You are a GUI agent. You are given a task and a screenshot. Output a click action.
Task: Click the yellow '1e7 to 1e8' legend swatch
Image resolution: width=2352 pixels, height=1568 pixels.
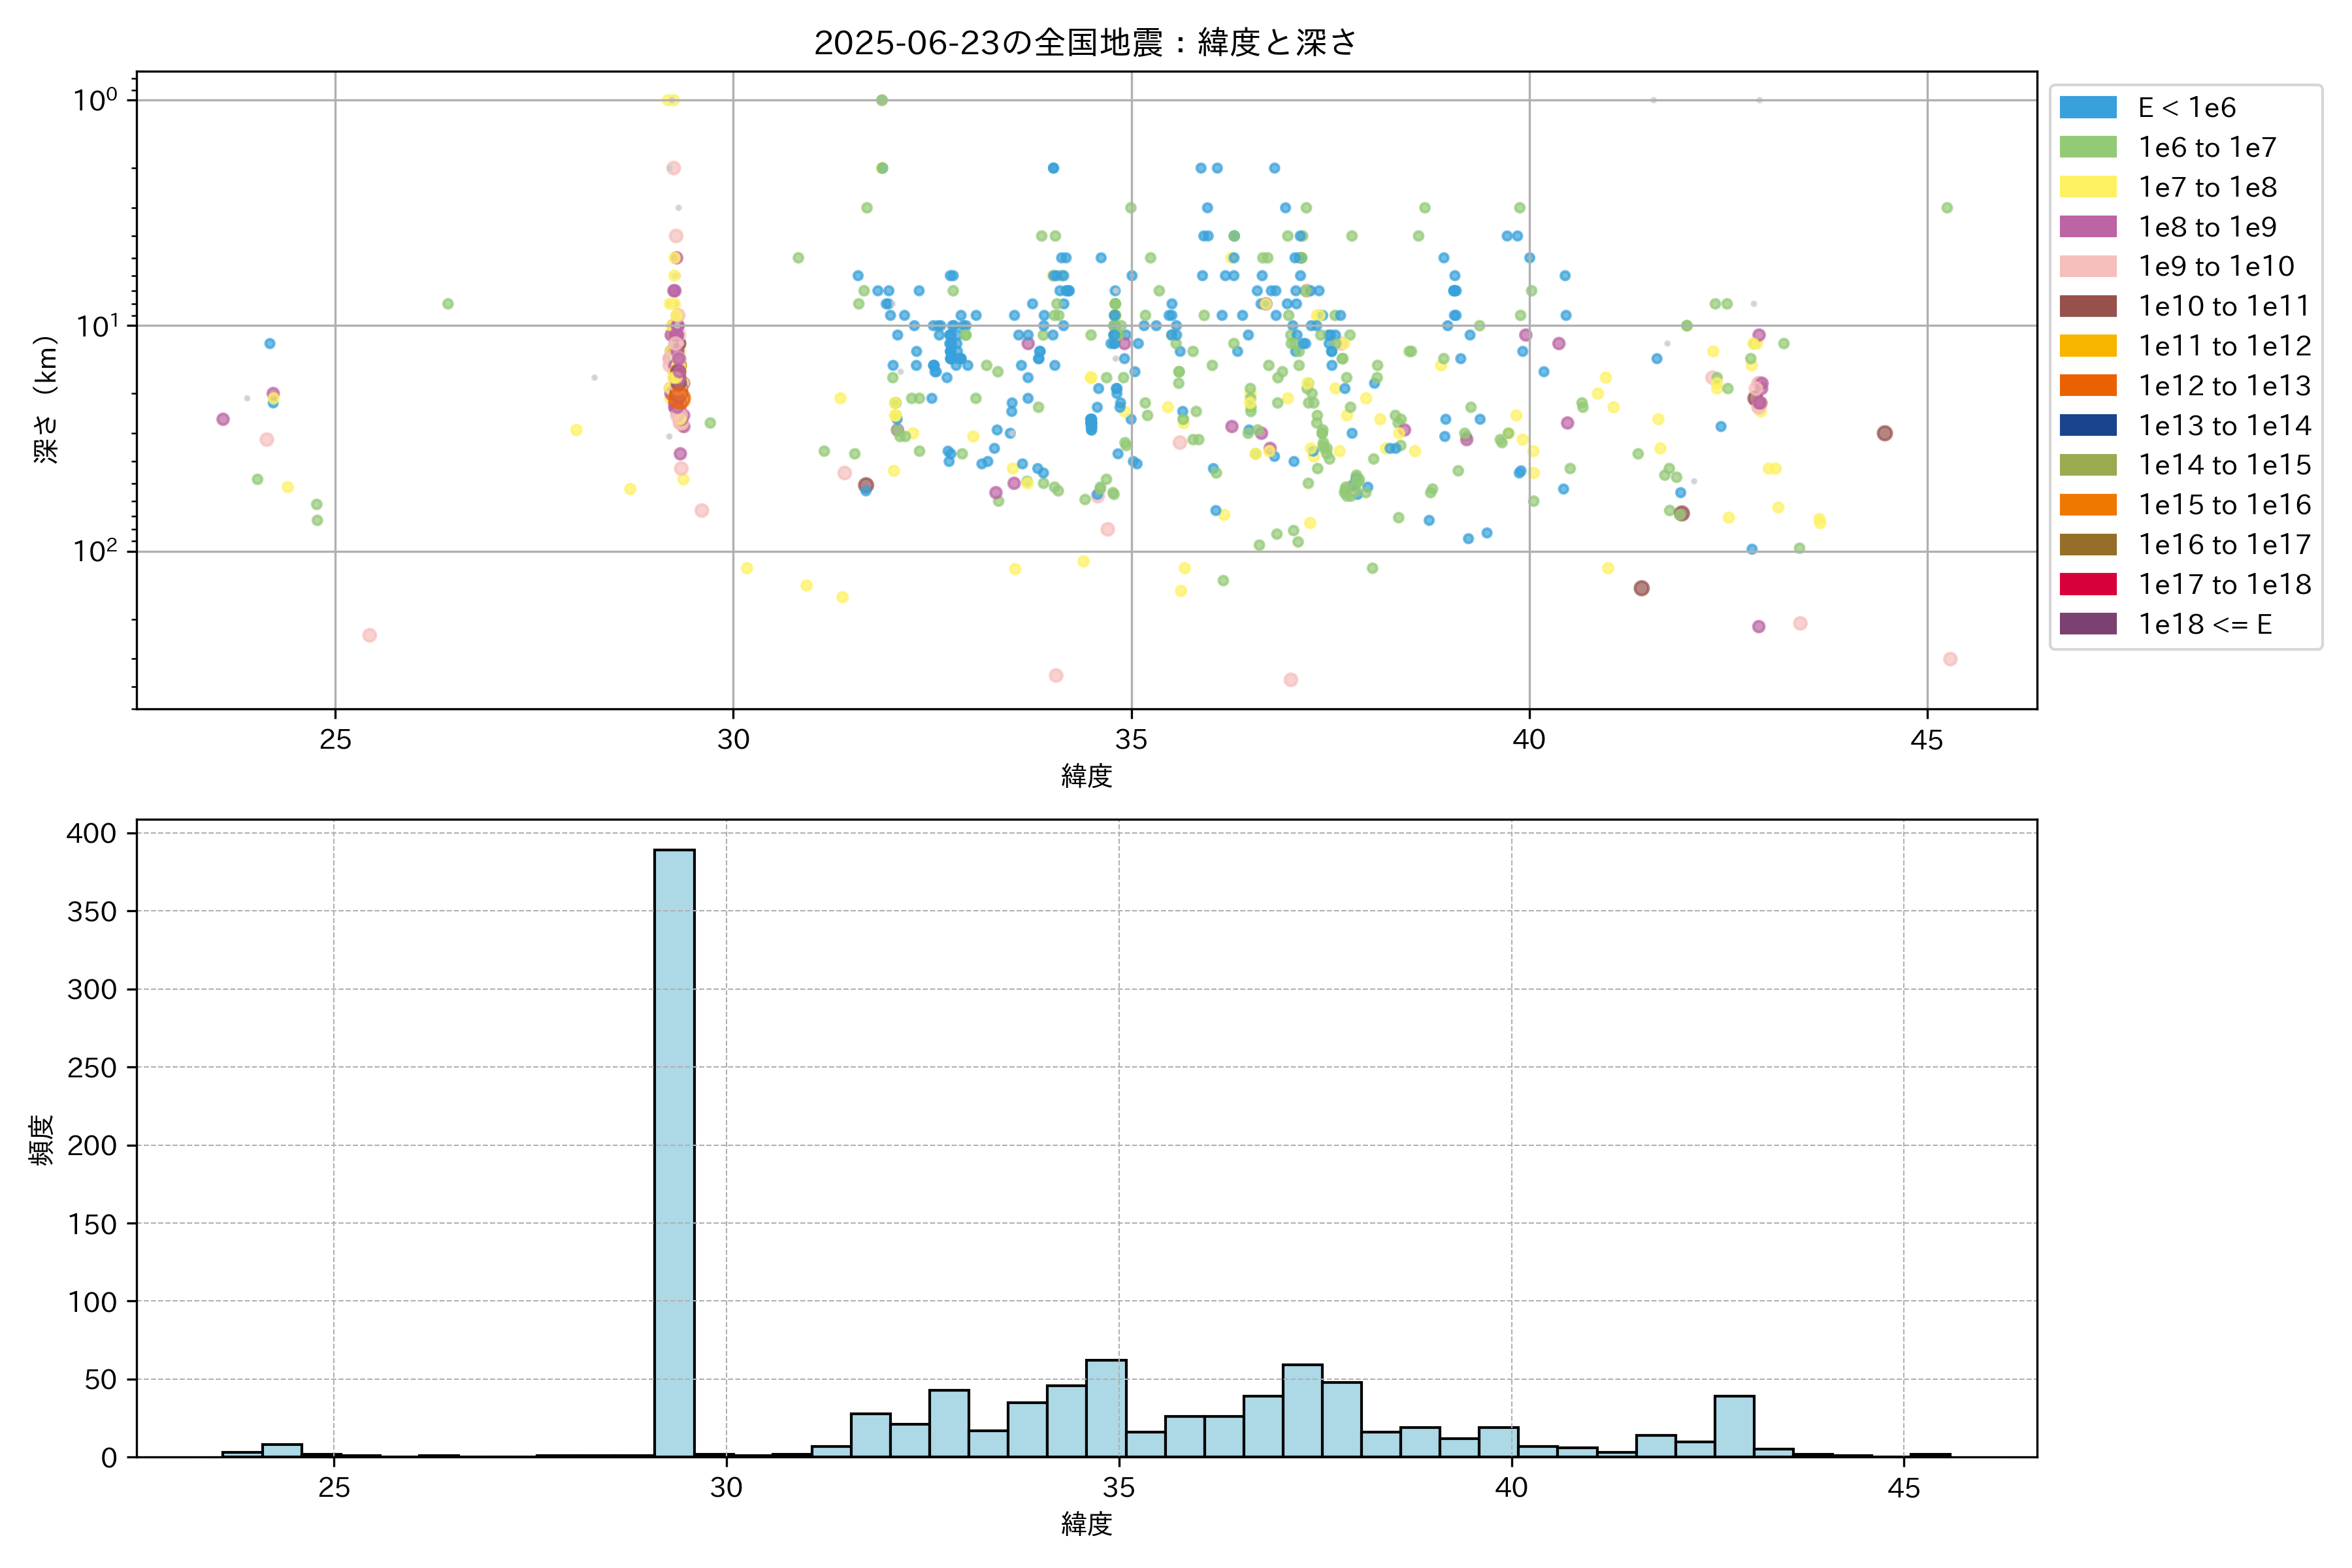pos(2088,187)
